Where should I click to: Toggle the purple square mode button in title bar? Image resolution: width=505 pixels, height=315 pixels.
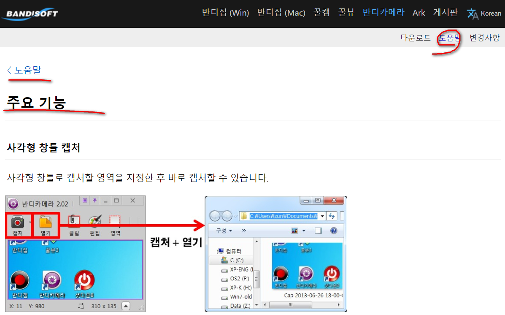pyautogui.click(x=85, y=201)
